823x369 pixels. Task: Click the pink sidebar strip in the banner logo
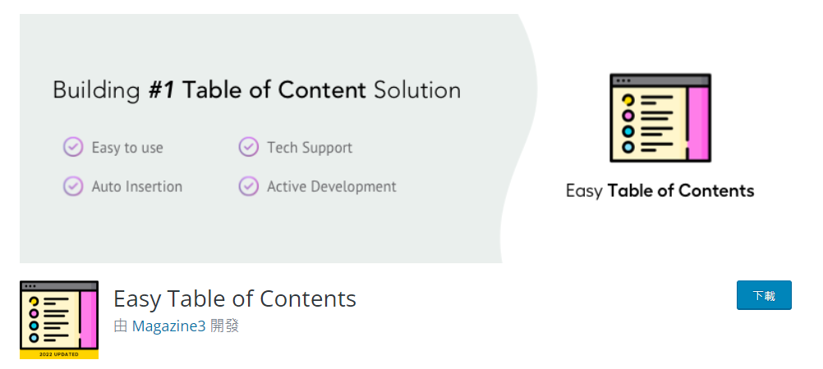pyautogui.click(x=698, y=123)
